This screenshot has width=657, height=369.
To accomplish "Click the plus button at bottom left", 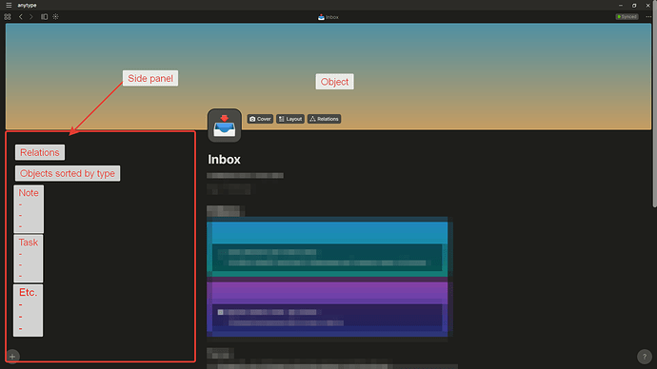I will coord(12,357).
